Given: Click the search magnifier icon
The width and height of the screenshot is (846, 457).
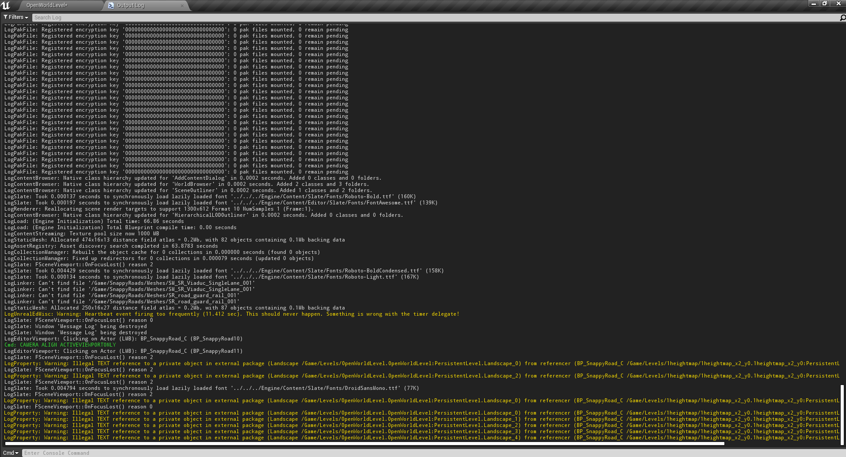Looking at the screenshot, I should [x=842, y=17].
